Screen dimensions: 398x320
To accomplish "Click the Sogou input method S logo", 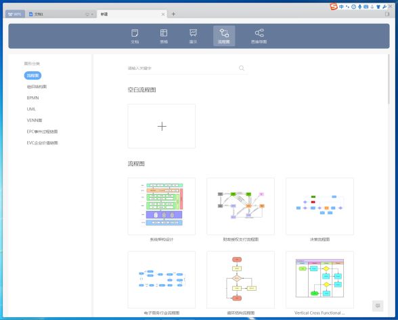I will 334,6.
